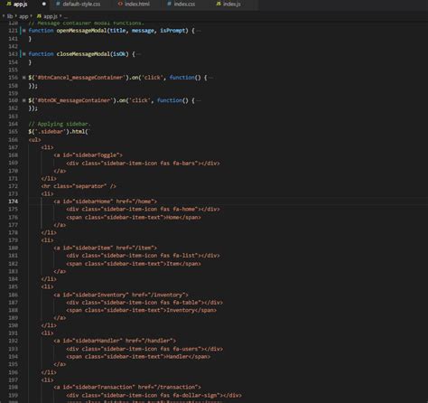Screen dimensions: 428x403
Task: Select the lib breadcrumb segment
Action: pyautogui.click(x=10, y=16)
